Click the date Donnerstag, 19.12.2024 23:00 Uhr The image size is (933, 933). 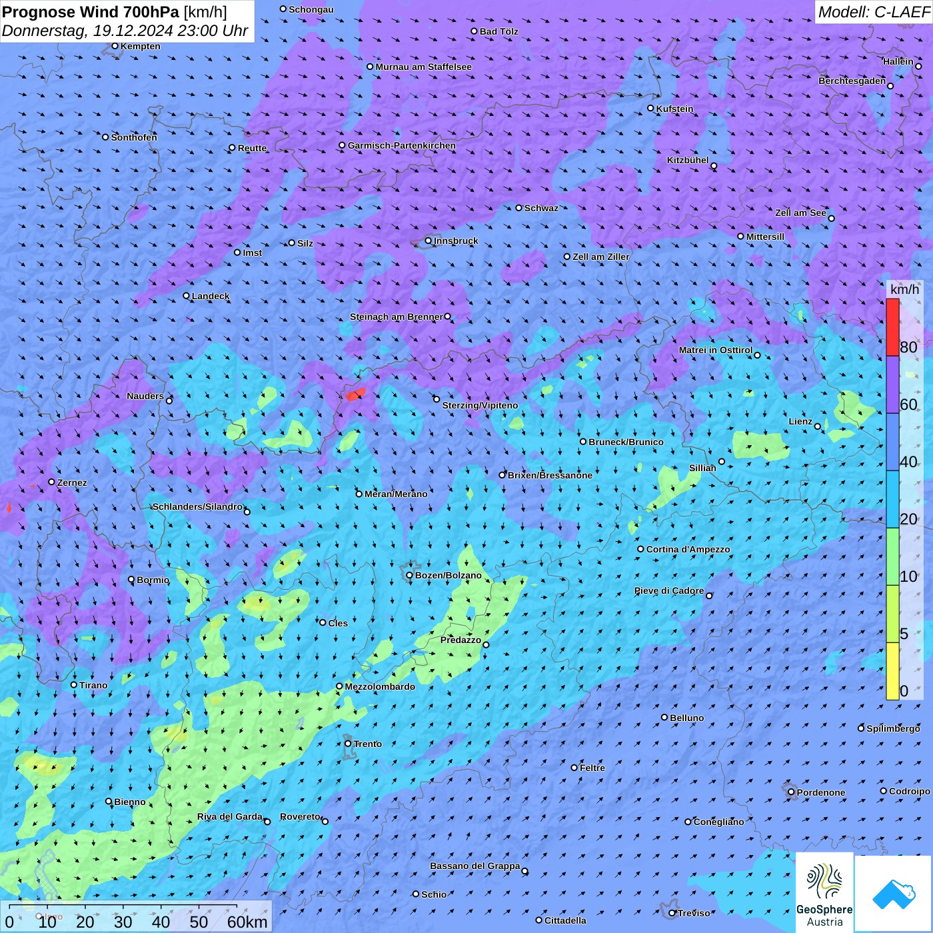[125, 31]
